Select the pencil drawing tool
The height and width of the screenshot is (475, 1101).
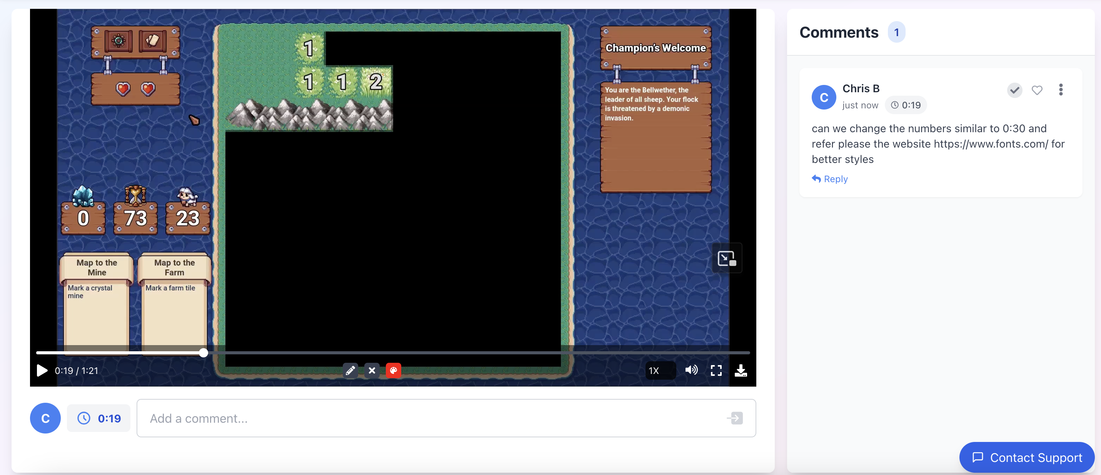[350, 370]
